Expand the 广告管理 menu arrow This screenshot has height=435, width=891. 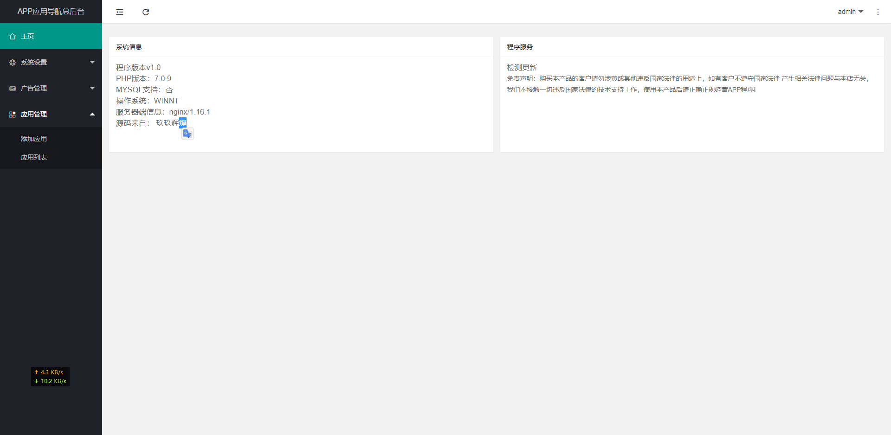(92, 88)
